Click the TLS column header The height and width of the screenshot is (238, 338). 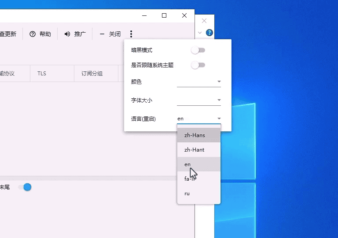point(42,74)
